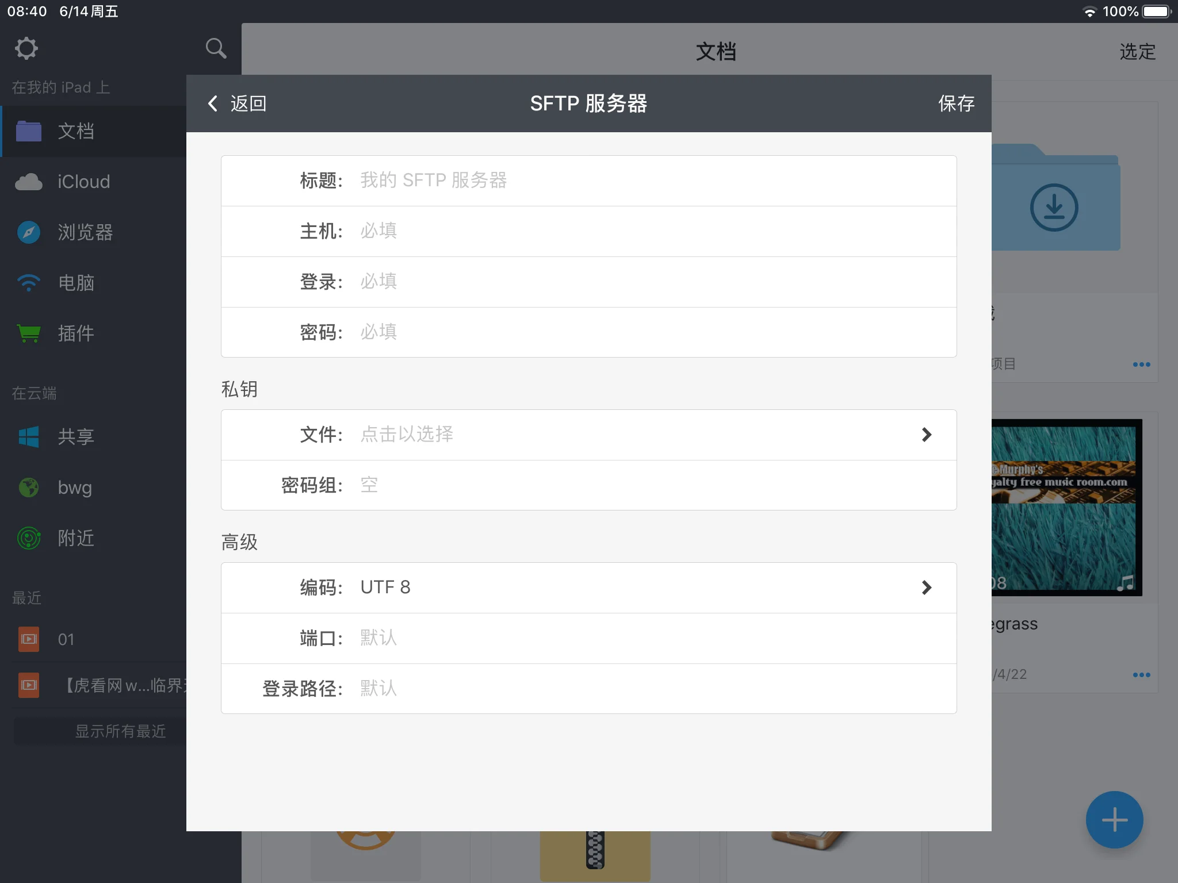Focus the 标题 title field

click(589, 181)
